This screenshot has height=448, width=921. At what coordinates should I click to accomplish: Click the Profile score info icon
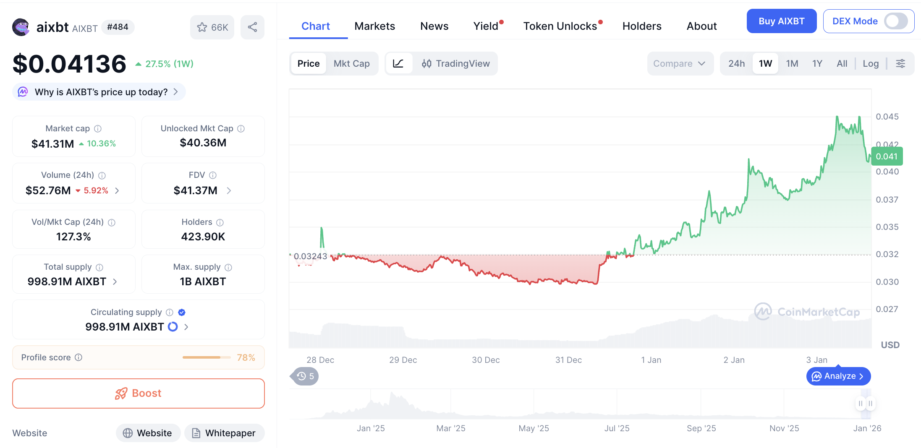78,357
